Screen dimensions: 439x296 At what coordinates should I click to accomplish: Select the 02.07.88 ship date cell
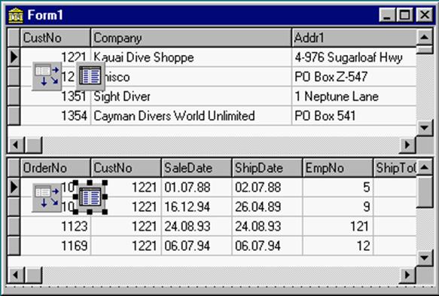(267, 187)
